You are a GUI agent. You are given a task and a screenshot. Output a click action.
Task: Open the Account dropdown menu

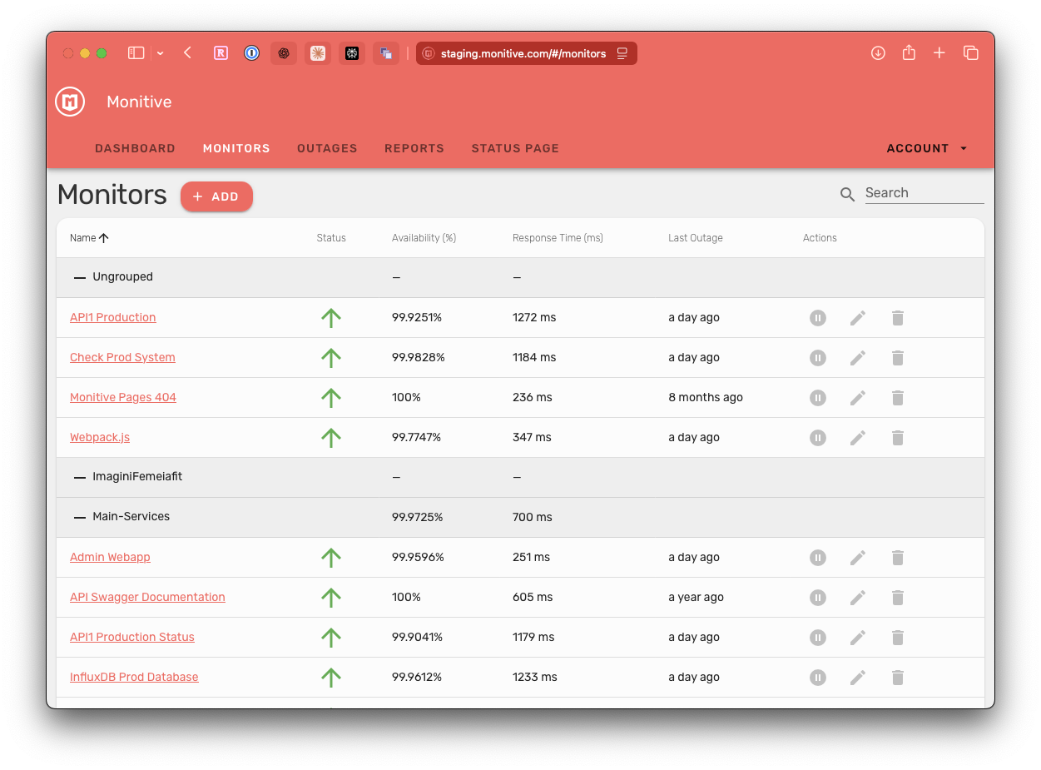pyautogui.click(x=925, y=148)
